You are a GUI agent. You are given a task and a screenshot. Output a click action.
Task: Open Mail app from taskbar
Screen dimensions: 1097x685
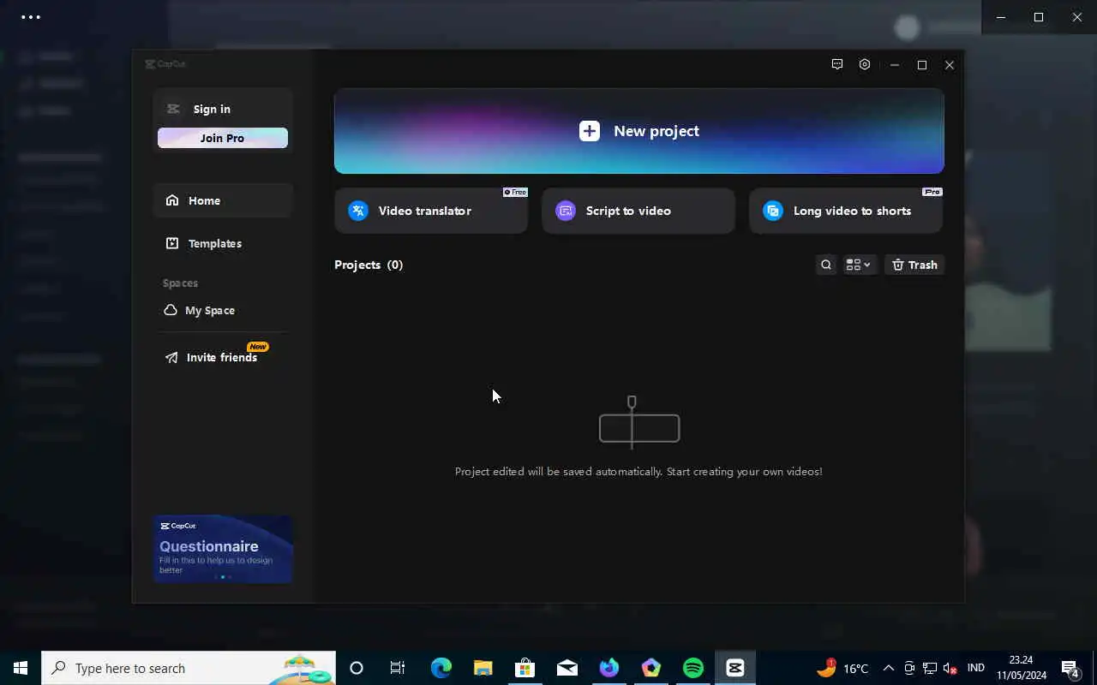click(566, 668)
